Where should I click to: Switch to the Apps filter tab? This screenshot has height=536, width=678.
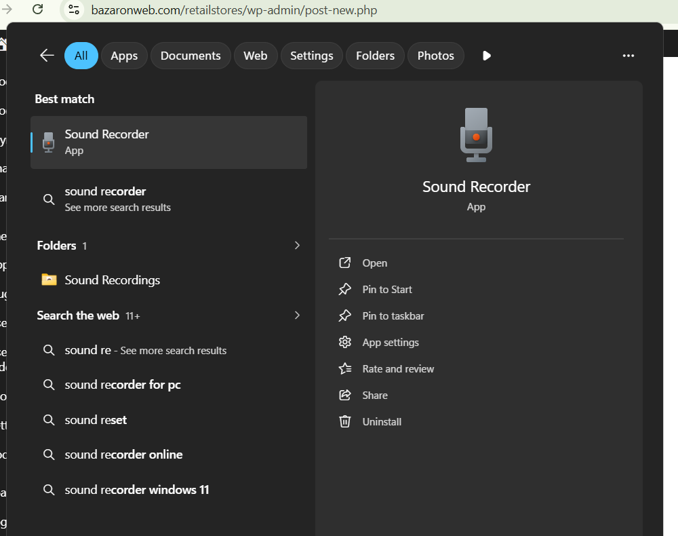coord(124,56)
